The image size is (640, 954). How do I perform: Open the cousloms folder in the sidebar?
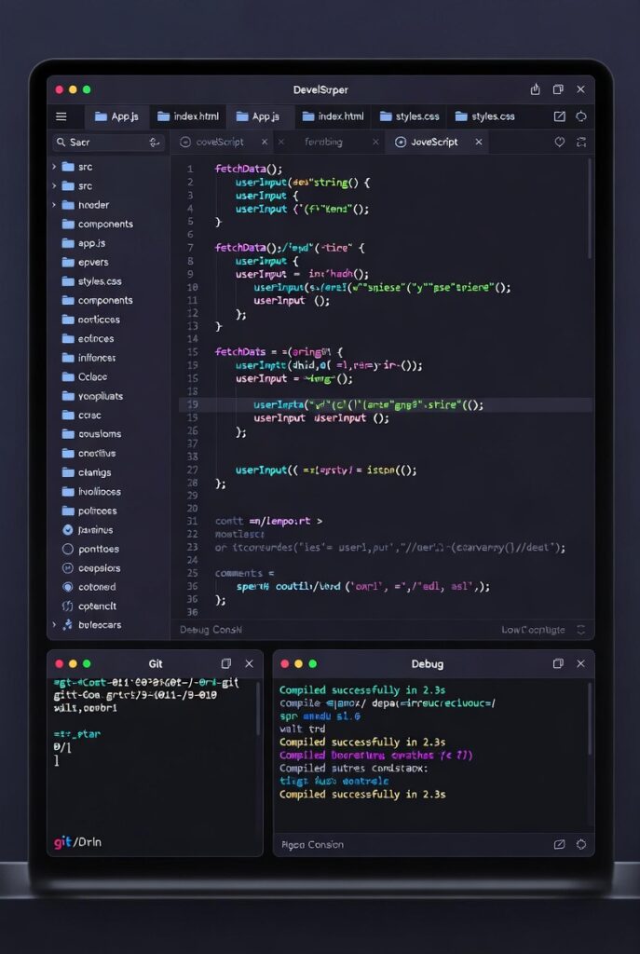pyautogui.click(x=92, y=434)
